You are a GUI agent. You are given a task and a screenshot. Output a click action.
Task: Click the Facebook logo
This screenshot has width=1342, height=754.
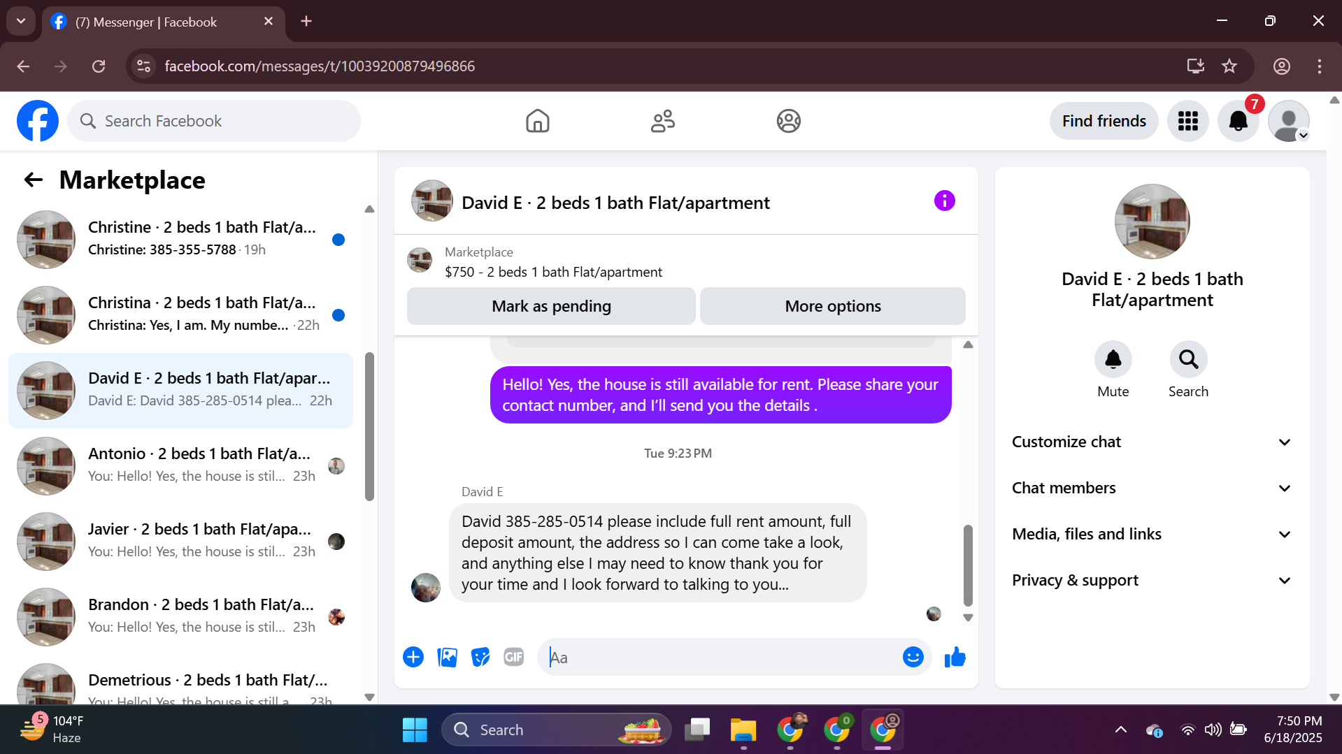click(x=38, y=121)
